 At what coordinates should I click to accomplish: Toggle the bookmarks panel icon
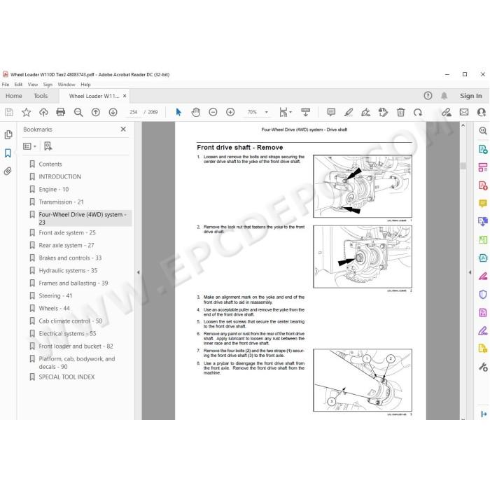click(8, 153)
